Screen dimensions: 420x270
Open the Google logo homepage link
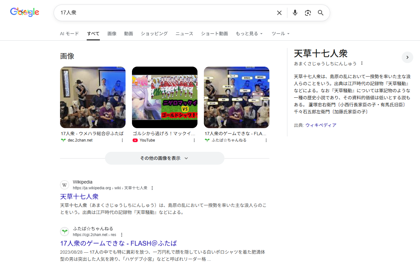(25, 12)
